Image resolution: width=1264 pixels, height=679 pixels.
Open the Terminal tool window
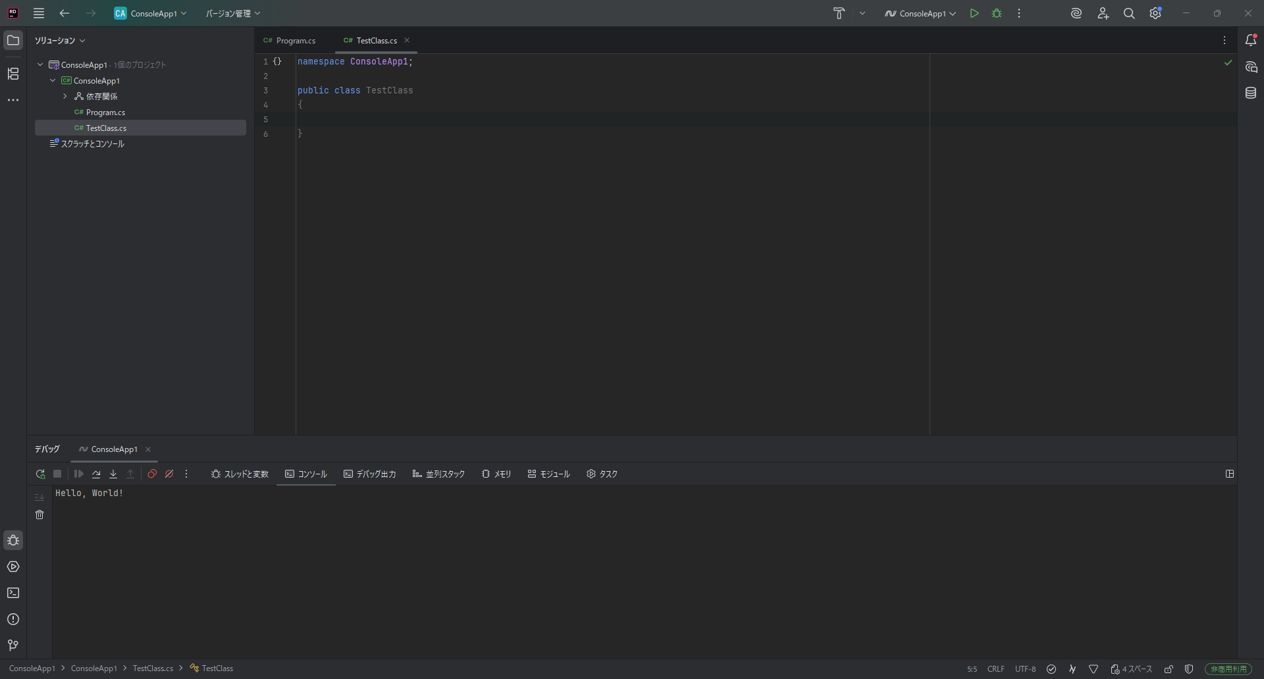(13, 593)
